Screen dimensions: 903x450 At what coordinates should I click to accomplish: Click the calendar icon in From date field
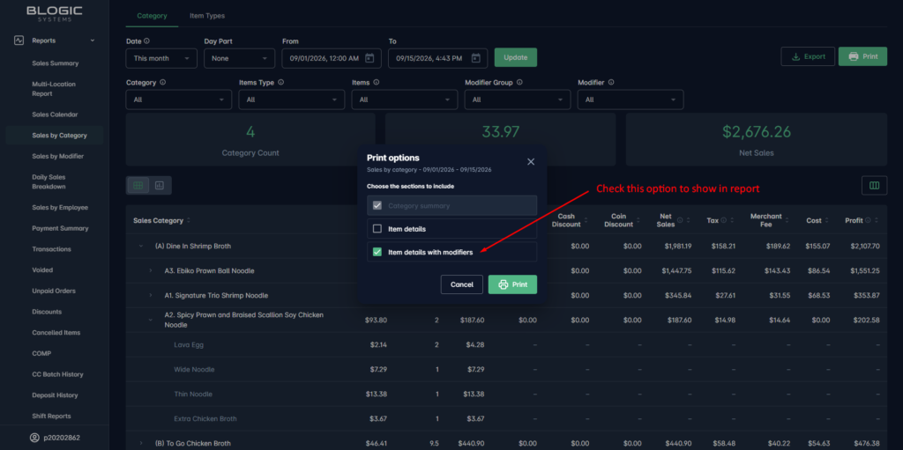coord(369,58)
